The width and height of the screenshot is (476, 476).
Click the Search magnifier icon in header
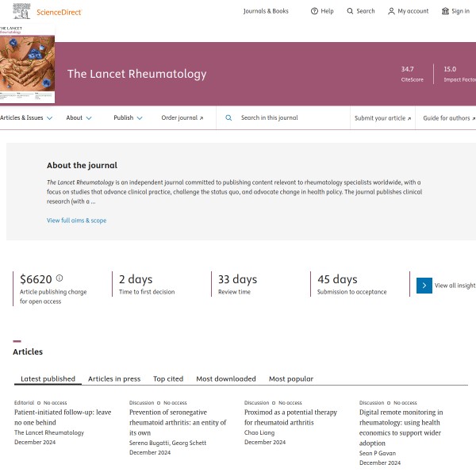(x=351, y=11)
